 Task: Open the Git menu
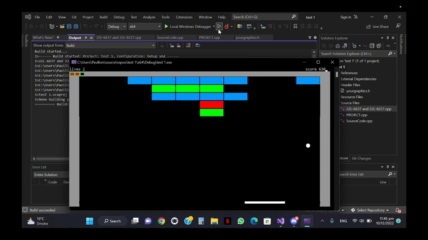(74, 17)
